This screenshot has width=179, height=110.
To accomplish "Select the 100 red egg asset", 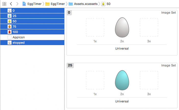I will [15, 32].
